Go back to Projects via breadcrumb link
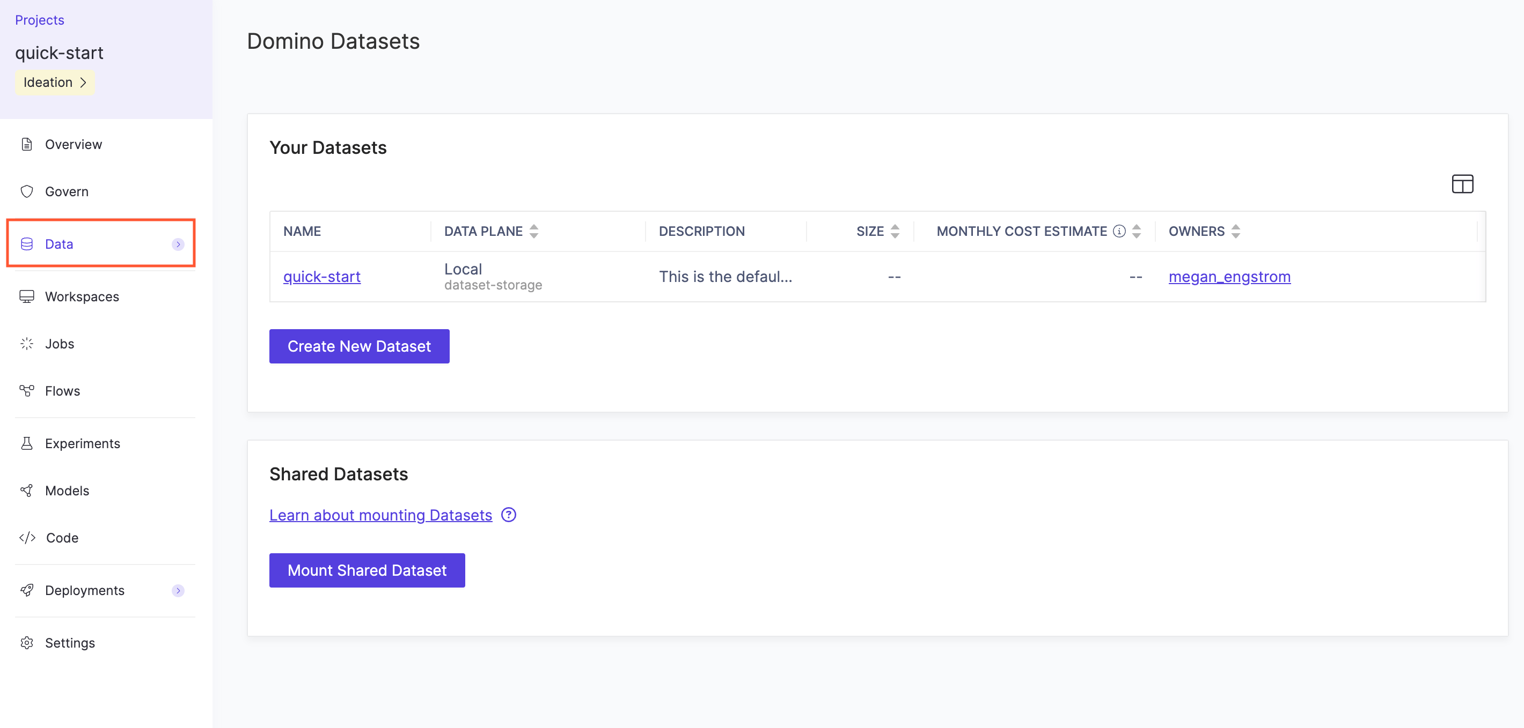Viewport: 1524px width, 728px height. pos(40,20)
